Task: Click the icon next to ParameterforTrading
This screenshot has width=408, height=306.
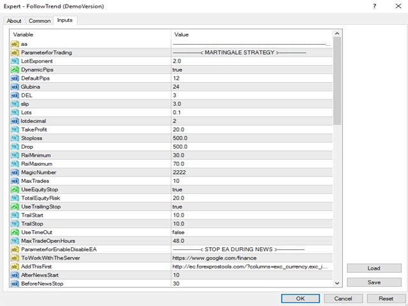Action: (15, 52)
